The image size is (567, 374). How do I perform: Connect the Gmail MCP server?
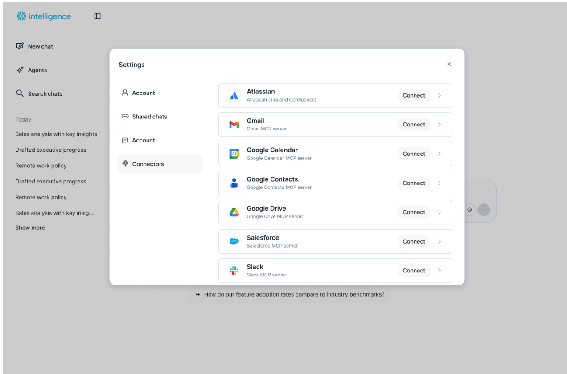tap(414, 125)
